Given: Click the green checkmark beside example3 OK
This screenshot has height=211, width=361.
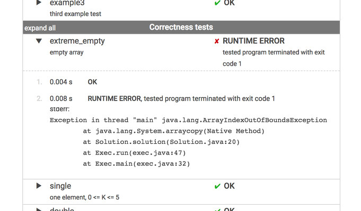Looking at the screenshot, I should tap(217, 3).
